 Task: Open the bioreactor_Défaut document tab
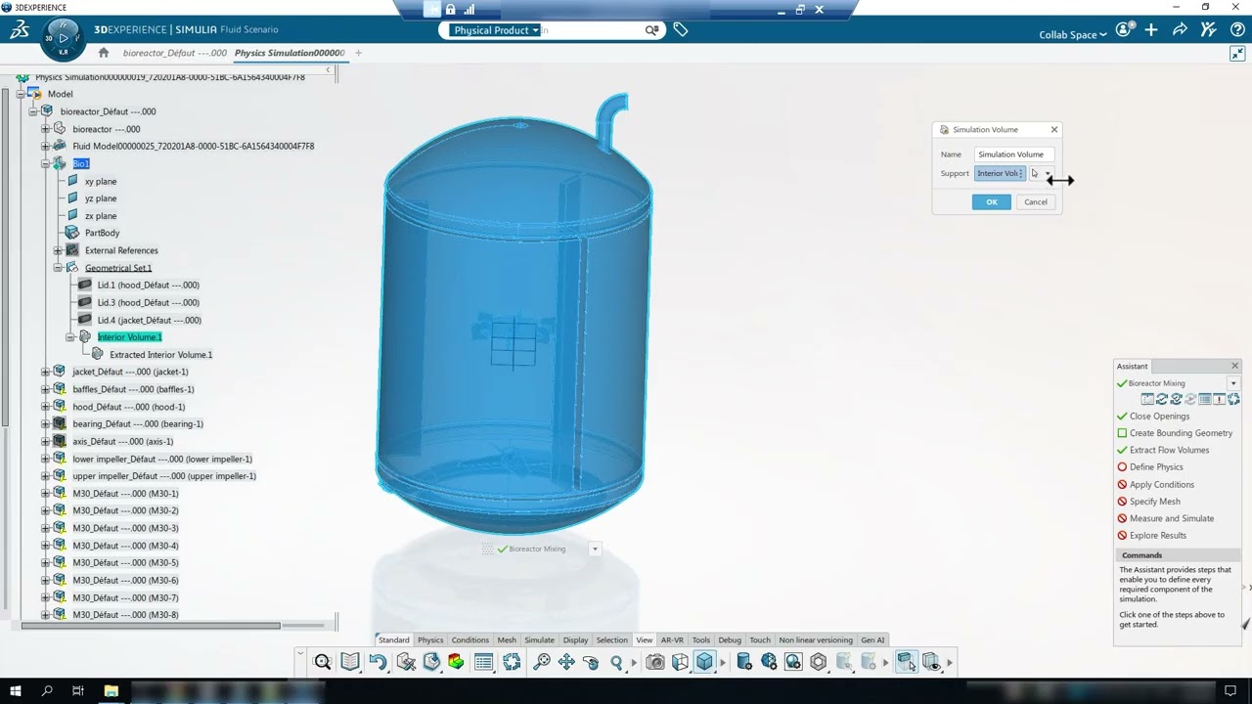coord(175,53)
